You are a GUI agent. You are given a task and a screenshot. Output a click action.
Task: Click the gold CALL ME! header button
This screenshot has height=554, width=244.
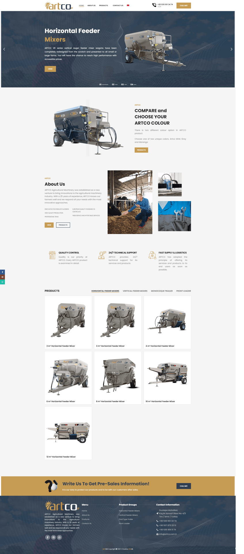(184, 5)
